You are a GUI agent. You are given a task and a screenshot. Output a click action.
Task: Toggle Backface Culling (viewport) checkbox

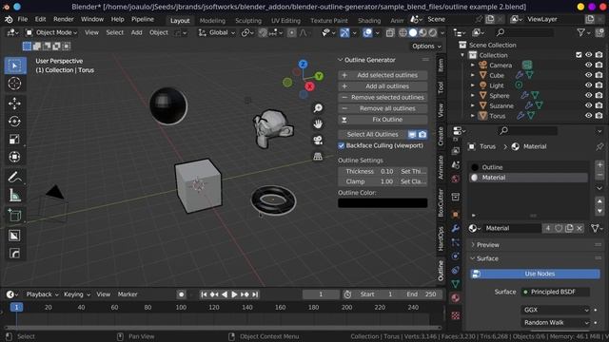tap(341, 145)
